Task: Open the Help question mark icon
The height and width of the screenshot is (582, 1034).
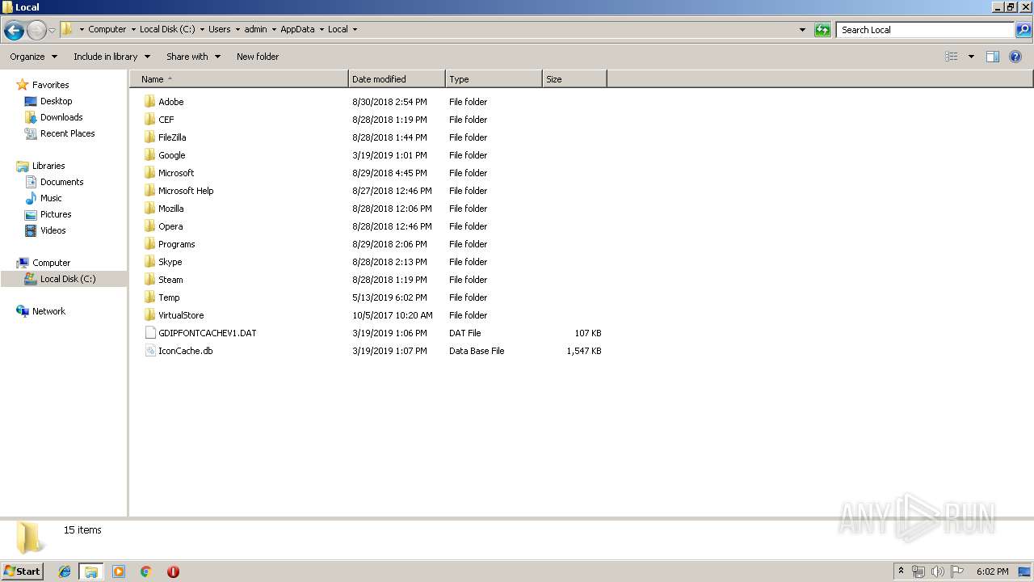Action: tap(1015, 57)
